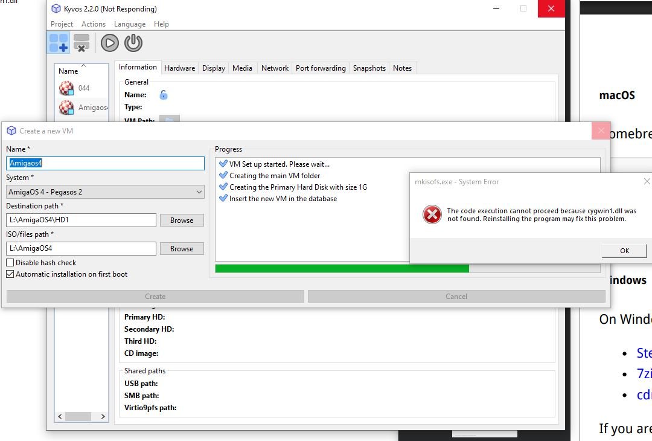Click the Create a new VM dialog icon
Screen dimensions: 652x441
click(x=11, y=131)
